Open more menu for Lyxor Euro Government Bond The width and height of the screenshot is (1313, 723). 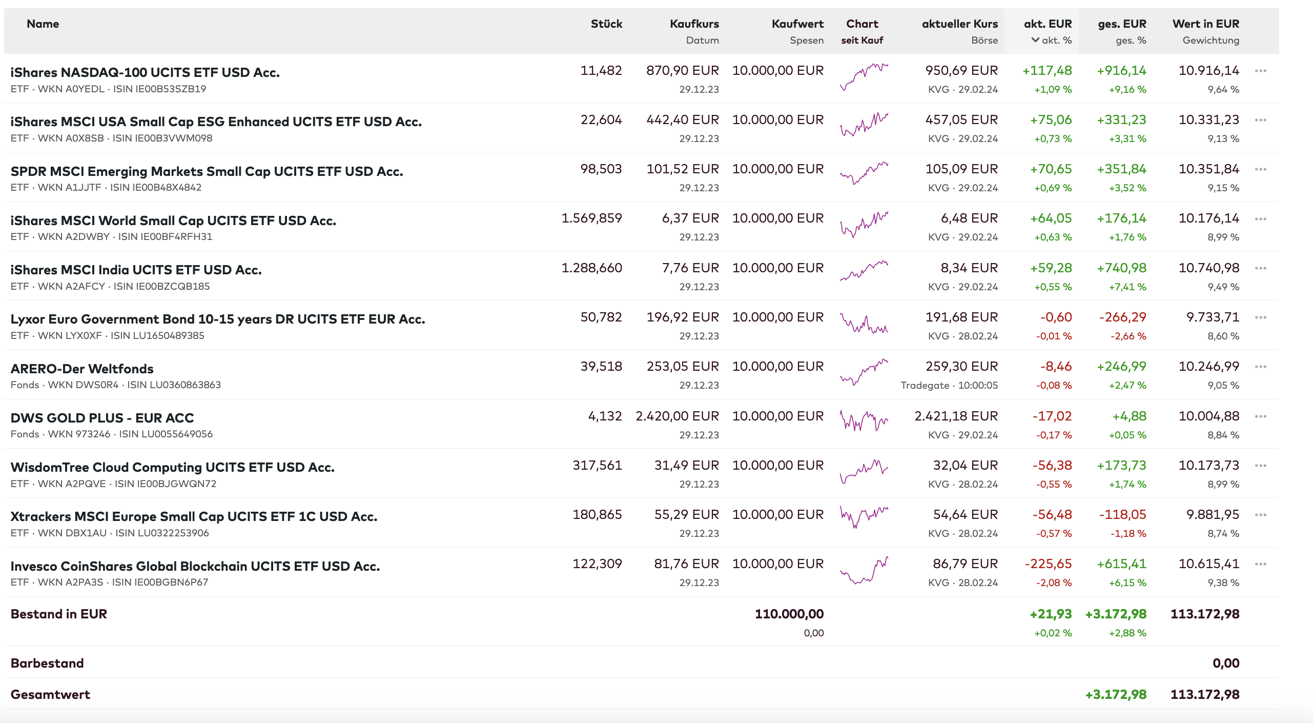point(1260,317)
